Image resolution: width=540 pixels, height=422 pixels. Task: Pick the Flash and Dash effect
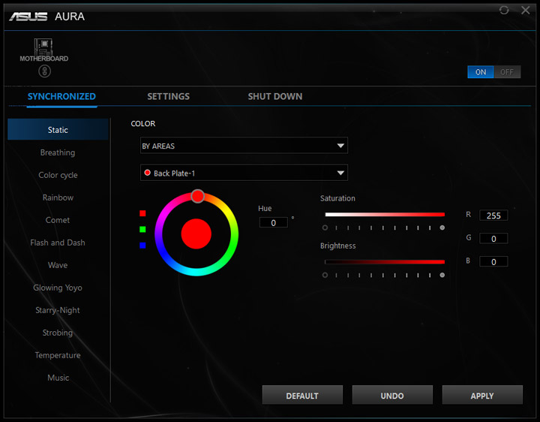[58, 243]
